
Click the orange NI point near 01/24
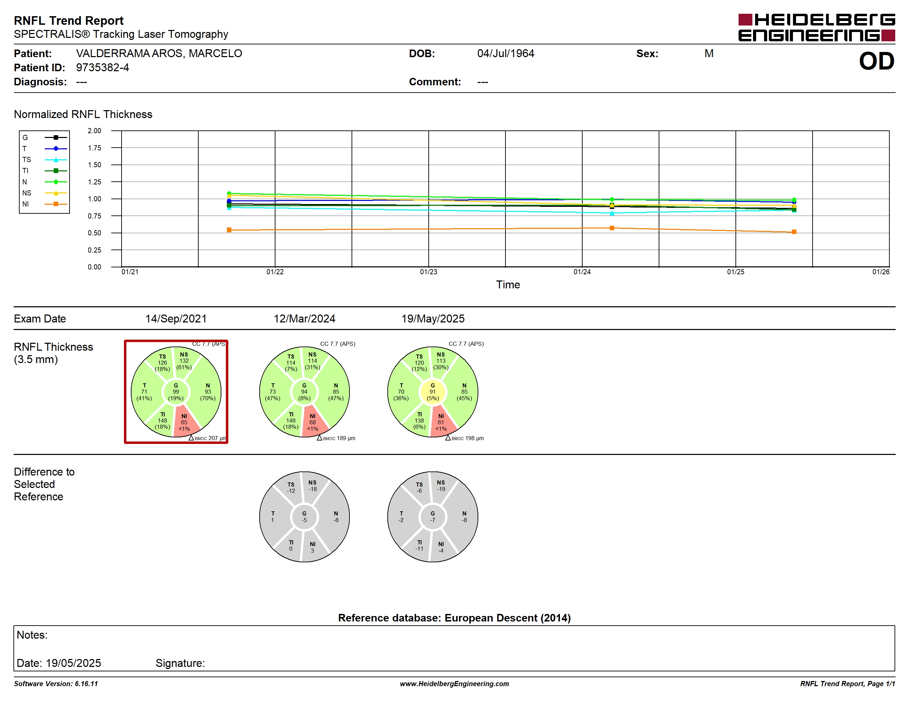[612, 228]
